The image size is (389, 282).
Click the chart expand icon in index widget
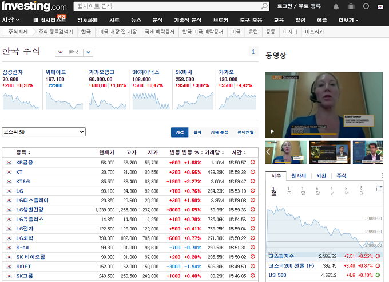[x=379, y=189]
